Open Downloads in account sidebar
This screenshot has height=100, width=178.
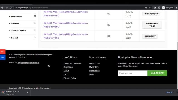tap(16, 16)
